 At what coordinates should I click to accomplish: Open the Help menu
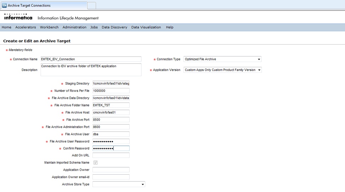pos(170,27)
